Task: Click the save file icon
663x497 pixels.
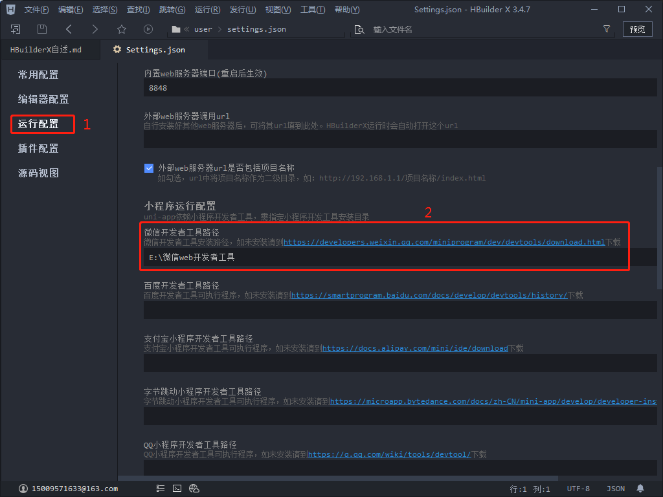Action: pyautogui.click(x=42, y=29)
